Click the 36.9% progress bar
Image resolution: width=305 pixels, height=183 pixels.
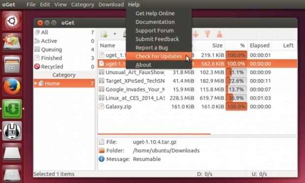tap(236, 98)
